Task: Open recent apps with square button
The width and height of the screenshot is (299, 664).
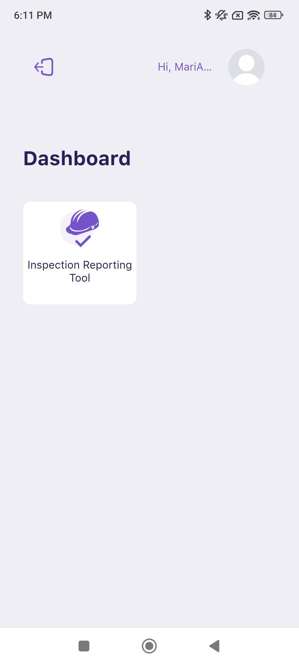Action: coord(84,646)
